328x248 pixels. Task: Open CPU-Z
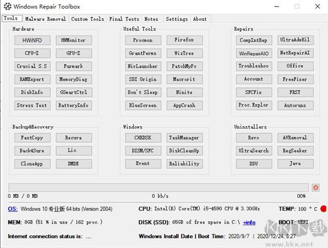point(32,53)
